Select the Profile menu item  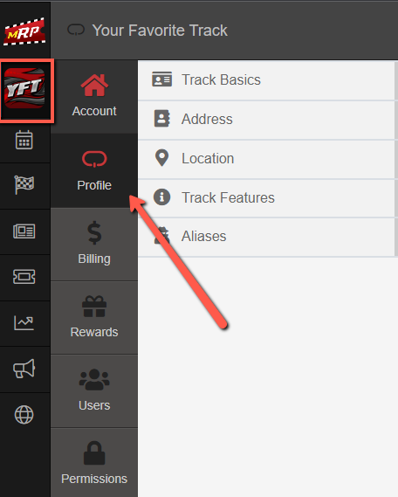[x=94, y=170]
